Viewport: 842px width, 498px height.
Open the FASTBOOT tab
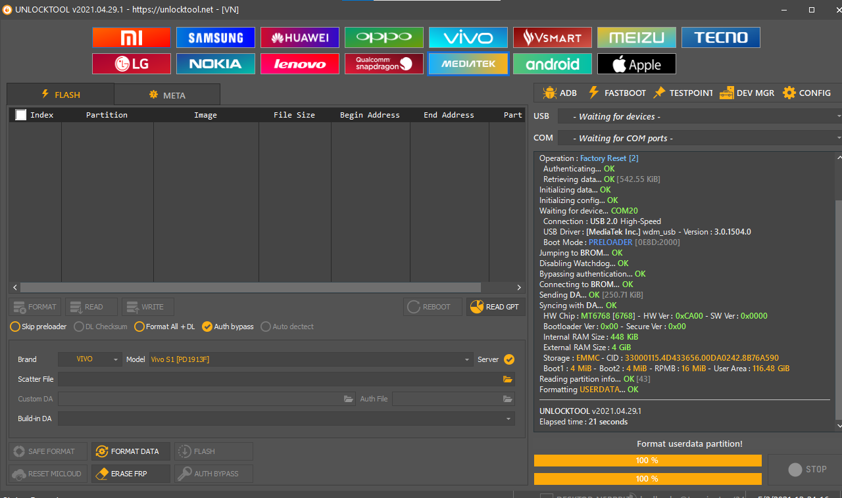coord(617,93)
